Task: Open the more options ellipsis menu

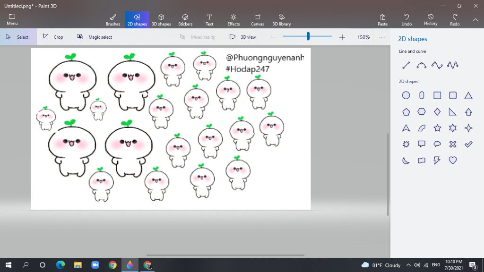Action: pyautogui.click(x=382, y=37)
